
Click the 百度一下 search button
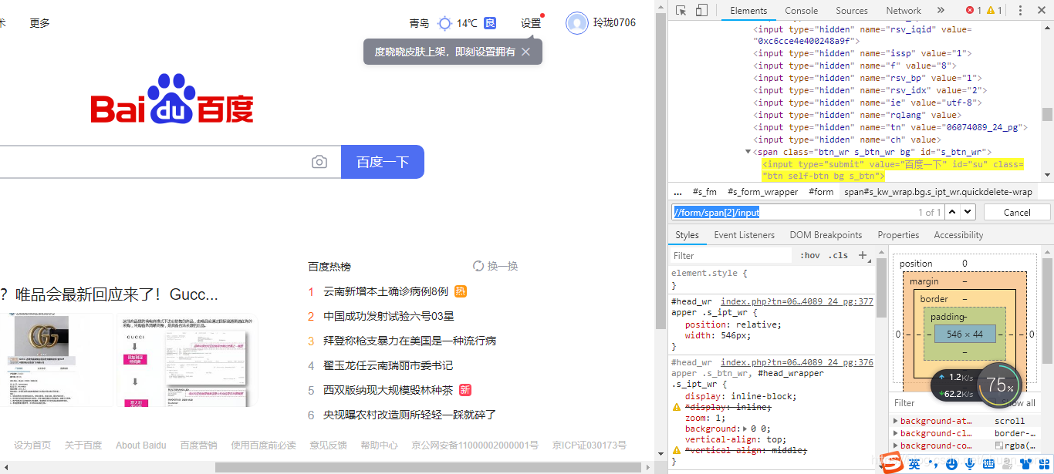[383, 162]
